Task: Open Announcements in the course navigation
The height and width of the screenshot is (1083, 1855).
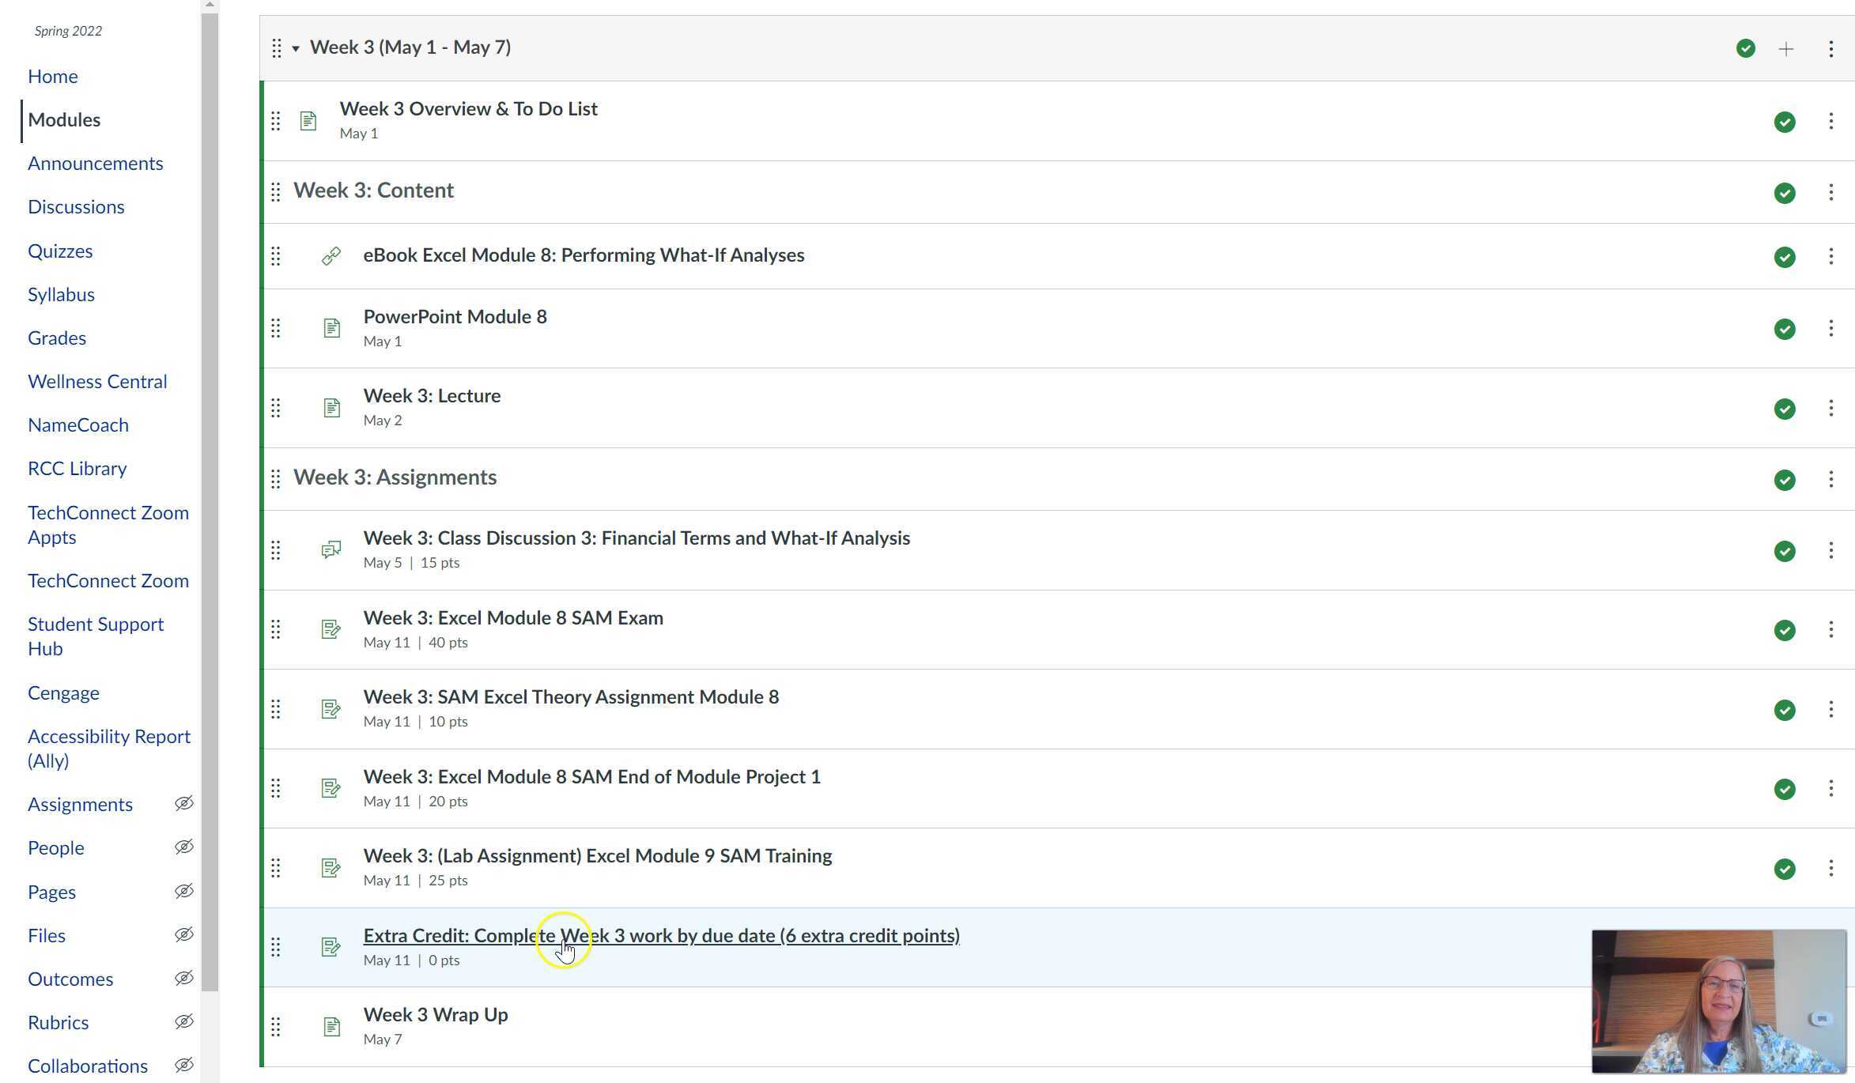Action: pos(96,164)
